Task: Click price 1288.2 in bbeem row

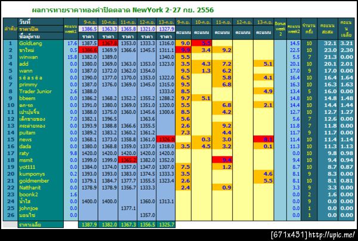Action: (166, 98)
